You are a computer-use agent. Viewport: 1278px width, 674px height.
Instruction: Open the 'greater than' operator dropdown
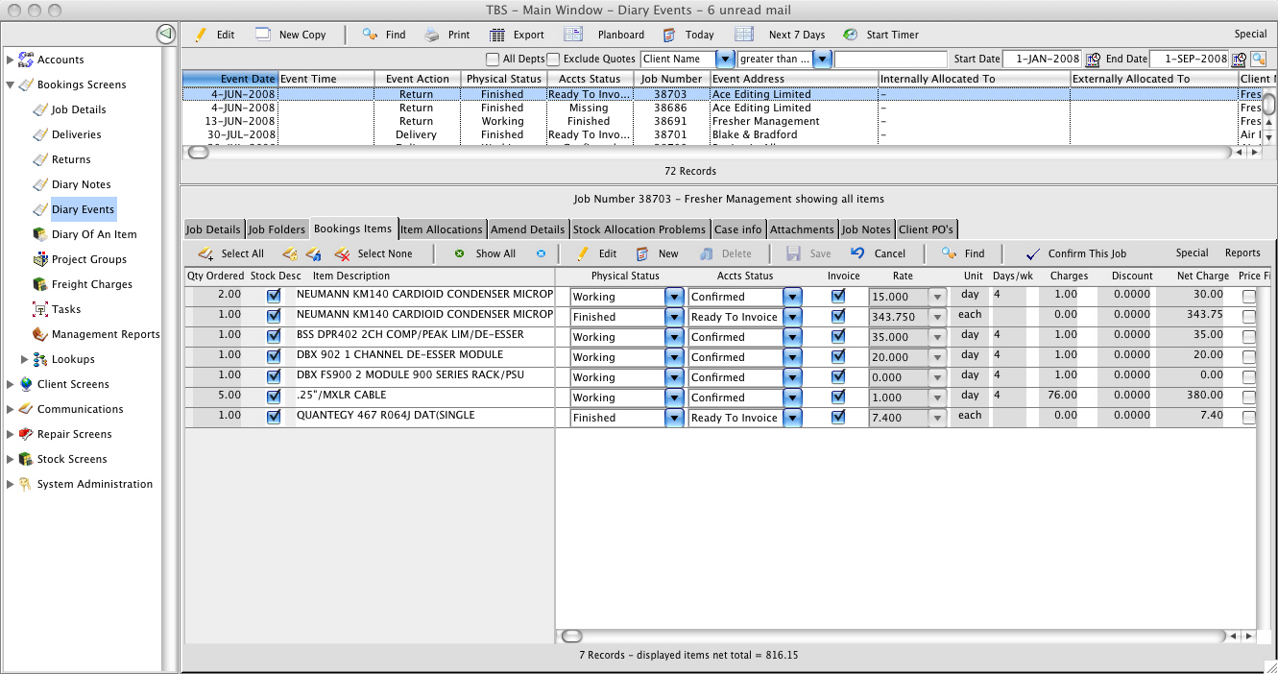(822, 60)
